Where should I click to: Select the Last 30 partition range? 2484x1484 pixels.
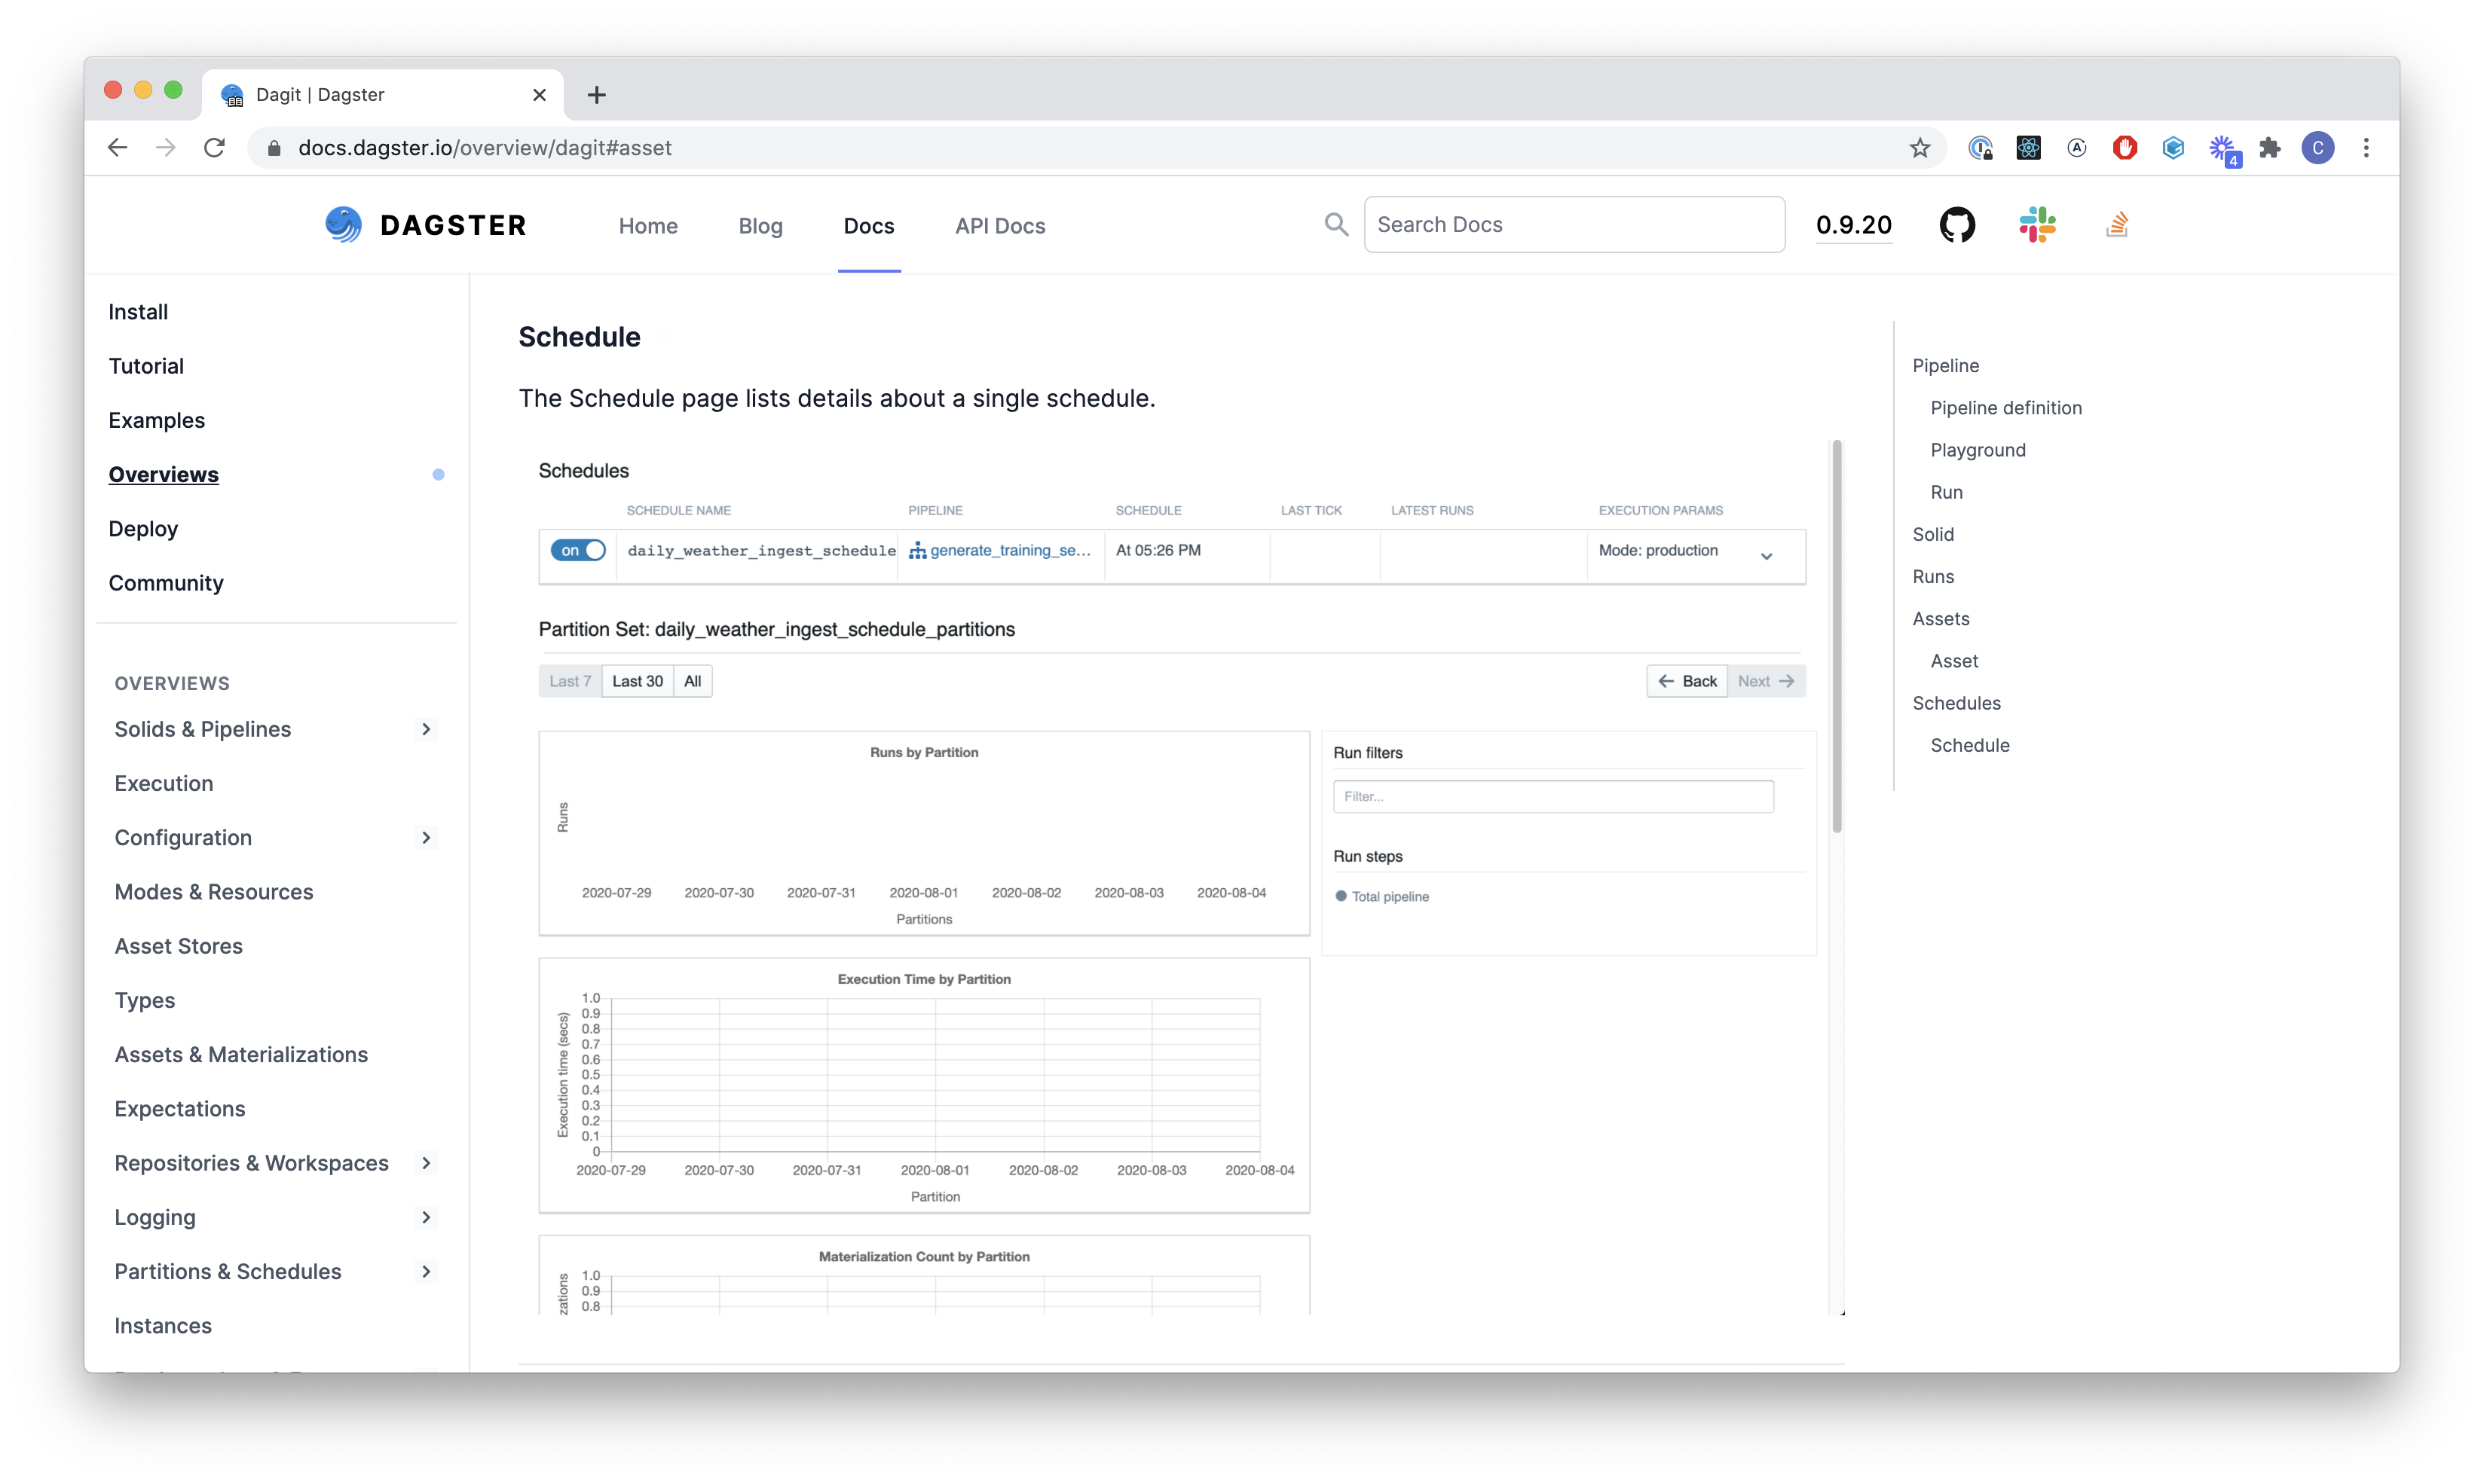point(638,681)
